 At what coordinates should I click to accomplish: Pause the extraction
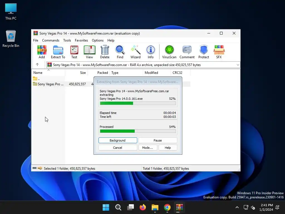[158, 140]
